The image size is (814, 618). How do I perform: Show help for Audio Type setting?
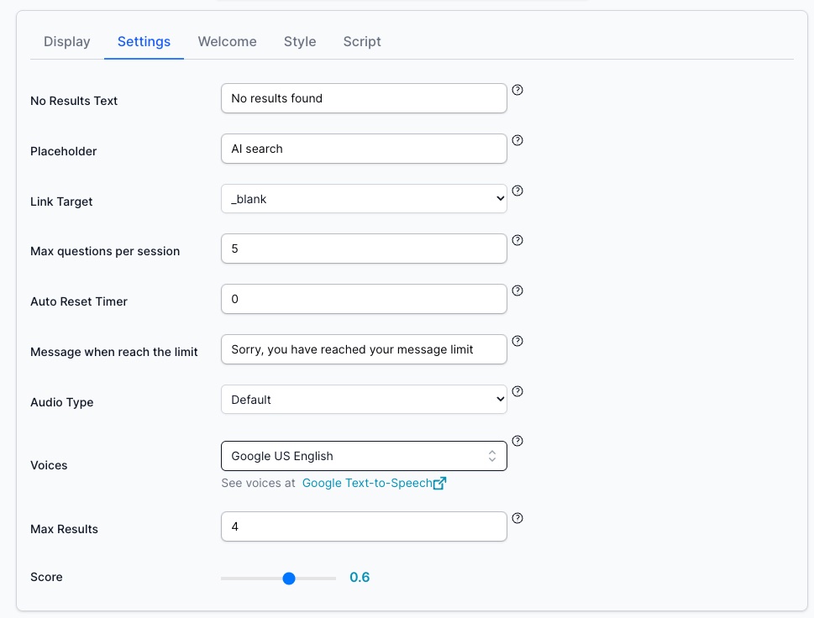click(x=517, y=390)
